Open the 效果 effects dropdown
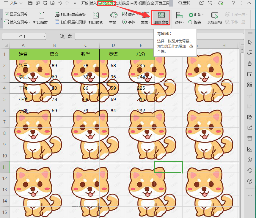Image resolution: width=256 pixels, height=218 pixels. point(146,22)
